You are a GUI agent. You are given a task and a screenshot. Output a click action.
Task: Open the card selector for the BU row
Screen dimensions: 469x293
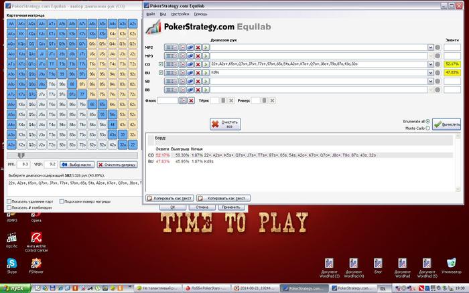pos(182,72)
